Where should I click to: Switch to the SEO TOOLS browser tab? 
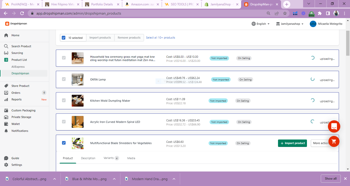coord(181,4)
